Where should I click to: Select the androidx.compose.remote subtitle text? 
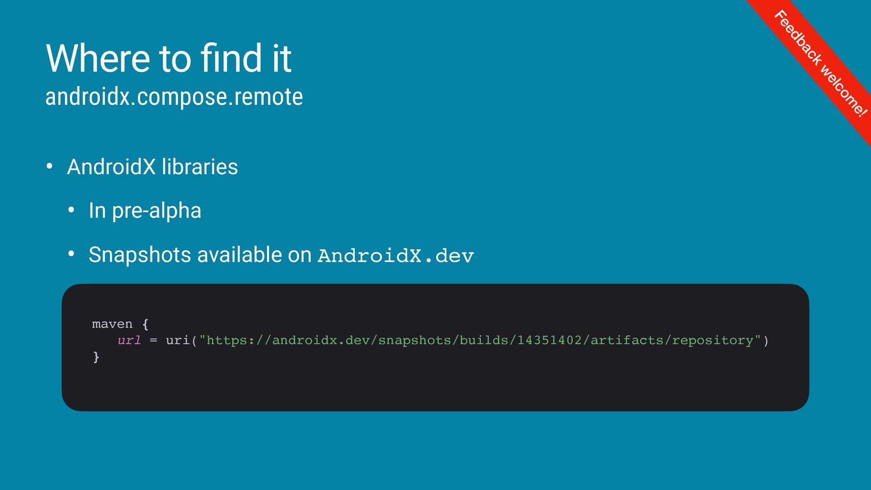(174, 97)
